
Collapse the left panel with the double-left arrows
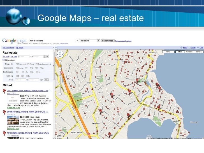click(x=54, y=48)
